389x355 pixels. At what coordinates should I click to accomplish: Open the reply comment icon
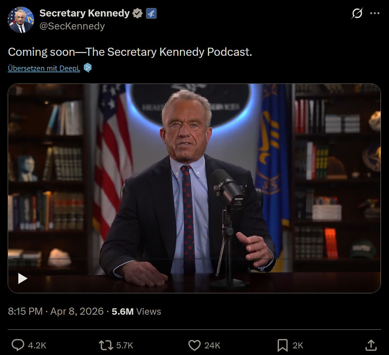click(x=18, y=345)
